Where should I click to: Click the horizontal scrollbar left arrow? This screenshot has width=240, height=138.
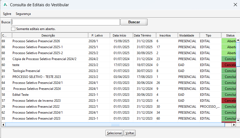tap(3, 125)
